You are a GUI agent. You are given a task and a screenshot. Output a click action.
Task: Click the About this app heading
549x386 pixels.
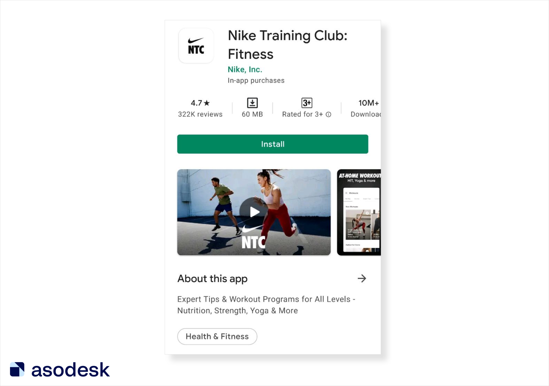click(212, 278)
